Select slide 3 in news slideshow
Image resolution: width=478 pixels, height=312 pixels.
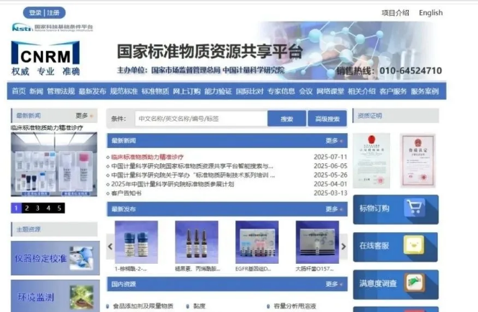[38, 208]
